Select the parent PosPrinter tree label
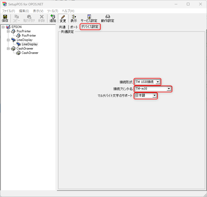Viewport: 207px width, 197px height. 24,31
